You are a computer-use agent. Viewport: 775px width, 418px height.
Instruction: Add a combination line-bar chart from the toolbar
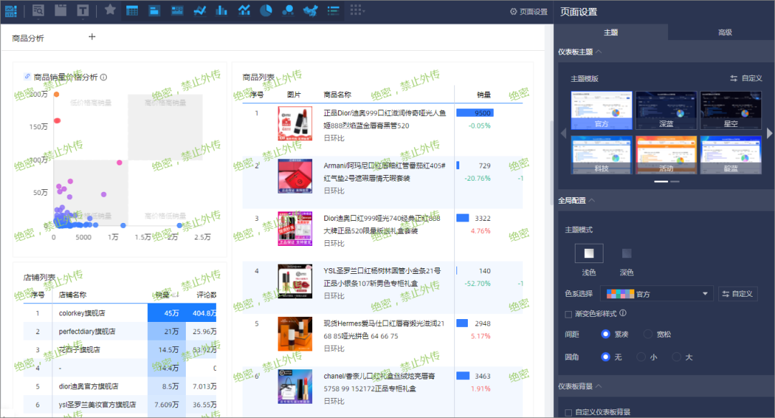pos(244,10)
